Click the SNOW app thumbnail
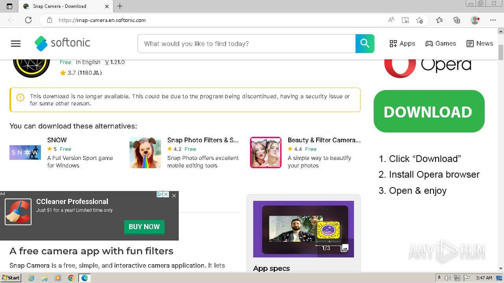 tap(25, 152)
